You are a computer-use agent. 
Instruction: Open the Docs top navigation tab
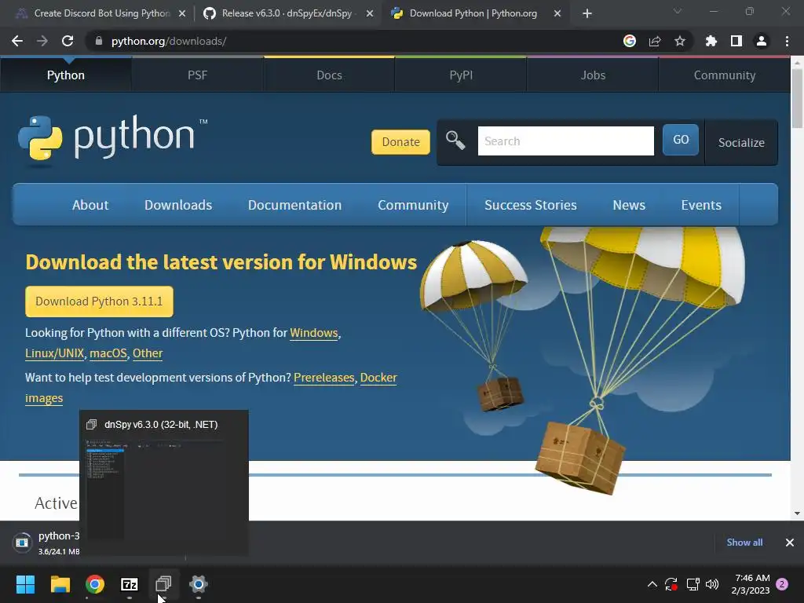[x=329, y=75]
